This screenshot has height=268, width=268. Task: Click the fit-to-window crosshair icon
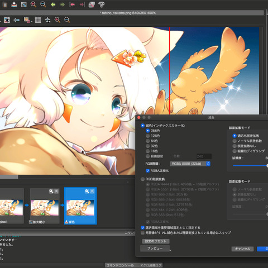point(47,20)
